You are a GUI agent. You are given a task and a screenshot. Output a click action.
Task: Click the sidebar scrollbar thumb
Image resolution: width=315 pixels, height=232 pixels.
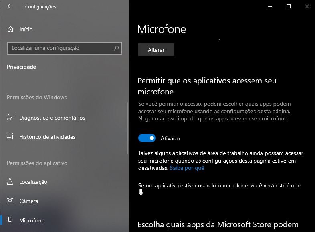tap(127, 128)
